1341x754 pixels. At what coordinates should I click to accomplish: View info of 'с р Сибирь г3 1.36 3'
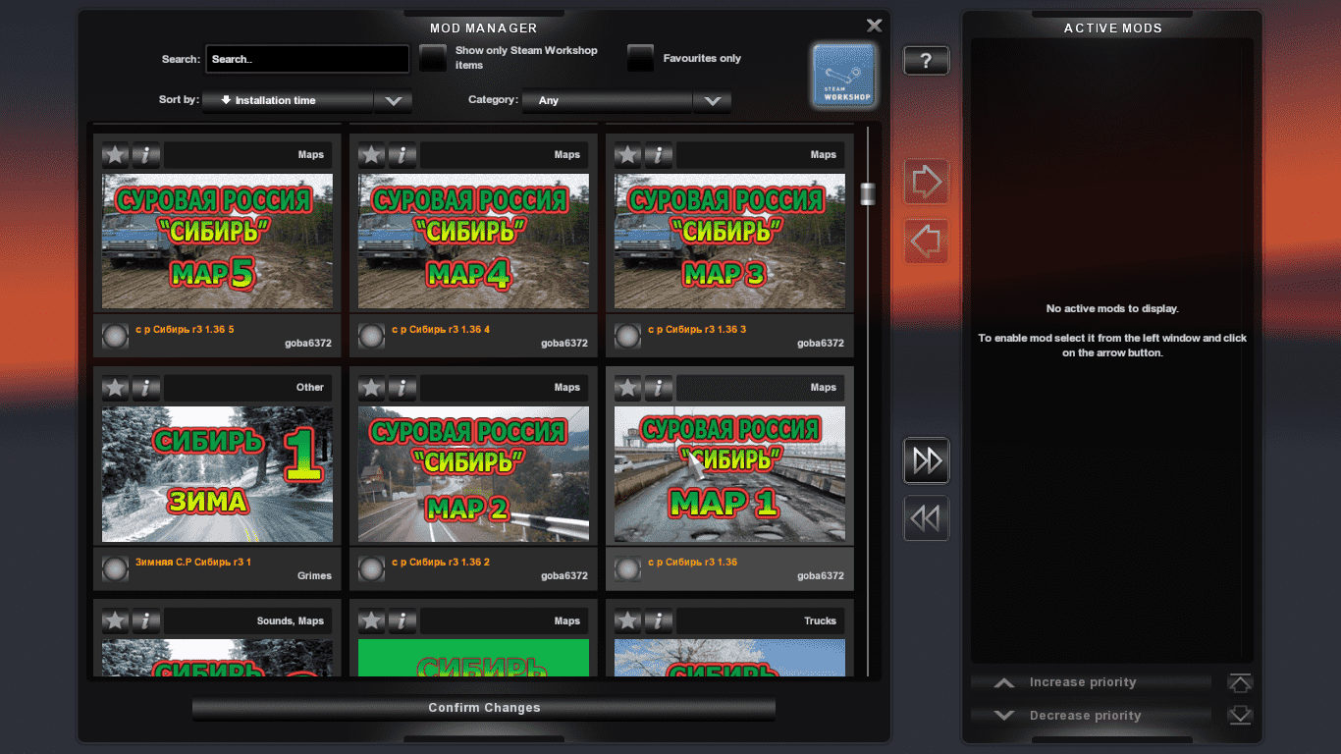point(658,154)
